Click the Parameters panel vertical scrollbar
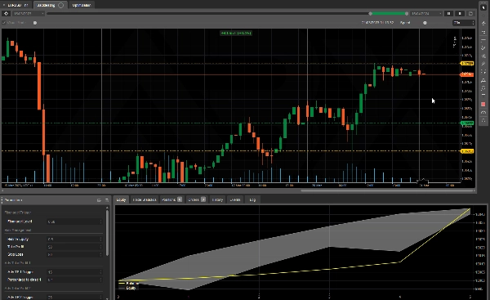Viewport: 490px width, 300px height. point(108,233)
